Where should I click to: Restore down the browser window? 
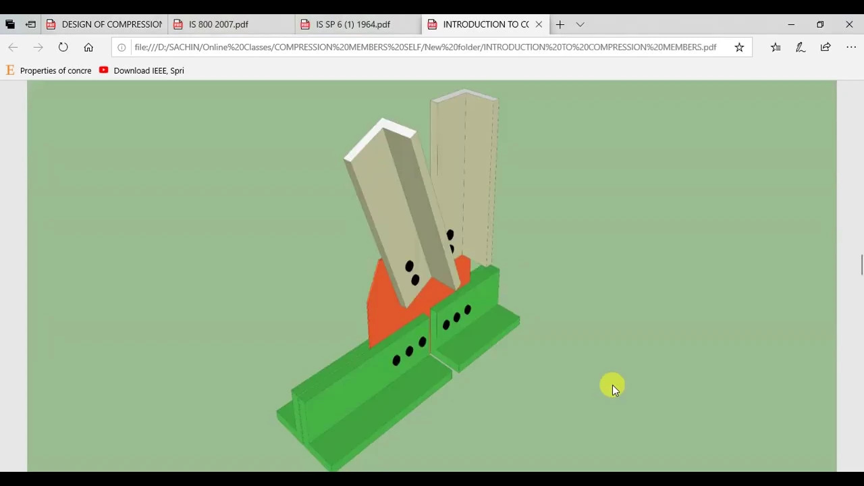point(820,24)
